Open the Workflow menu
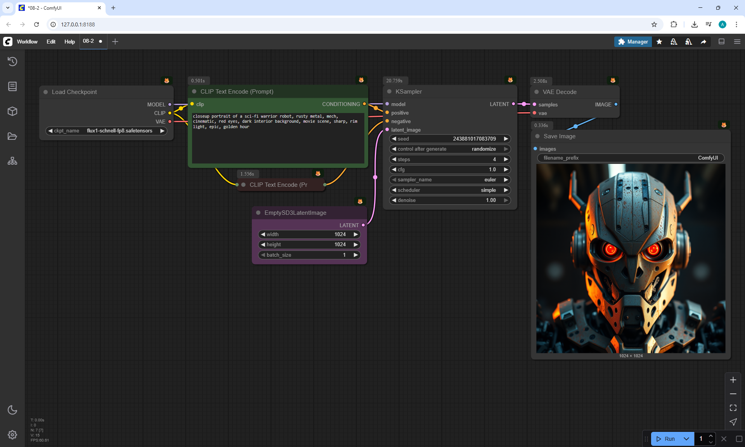Screen dimensions: 745x447 point(27,42)
